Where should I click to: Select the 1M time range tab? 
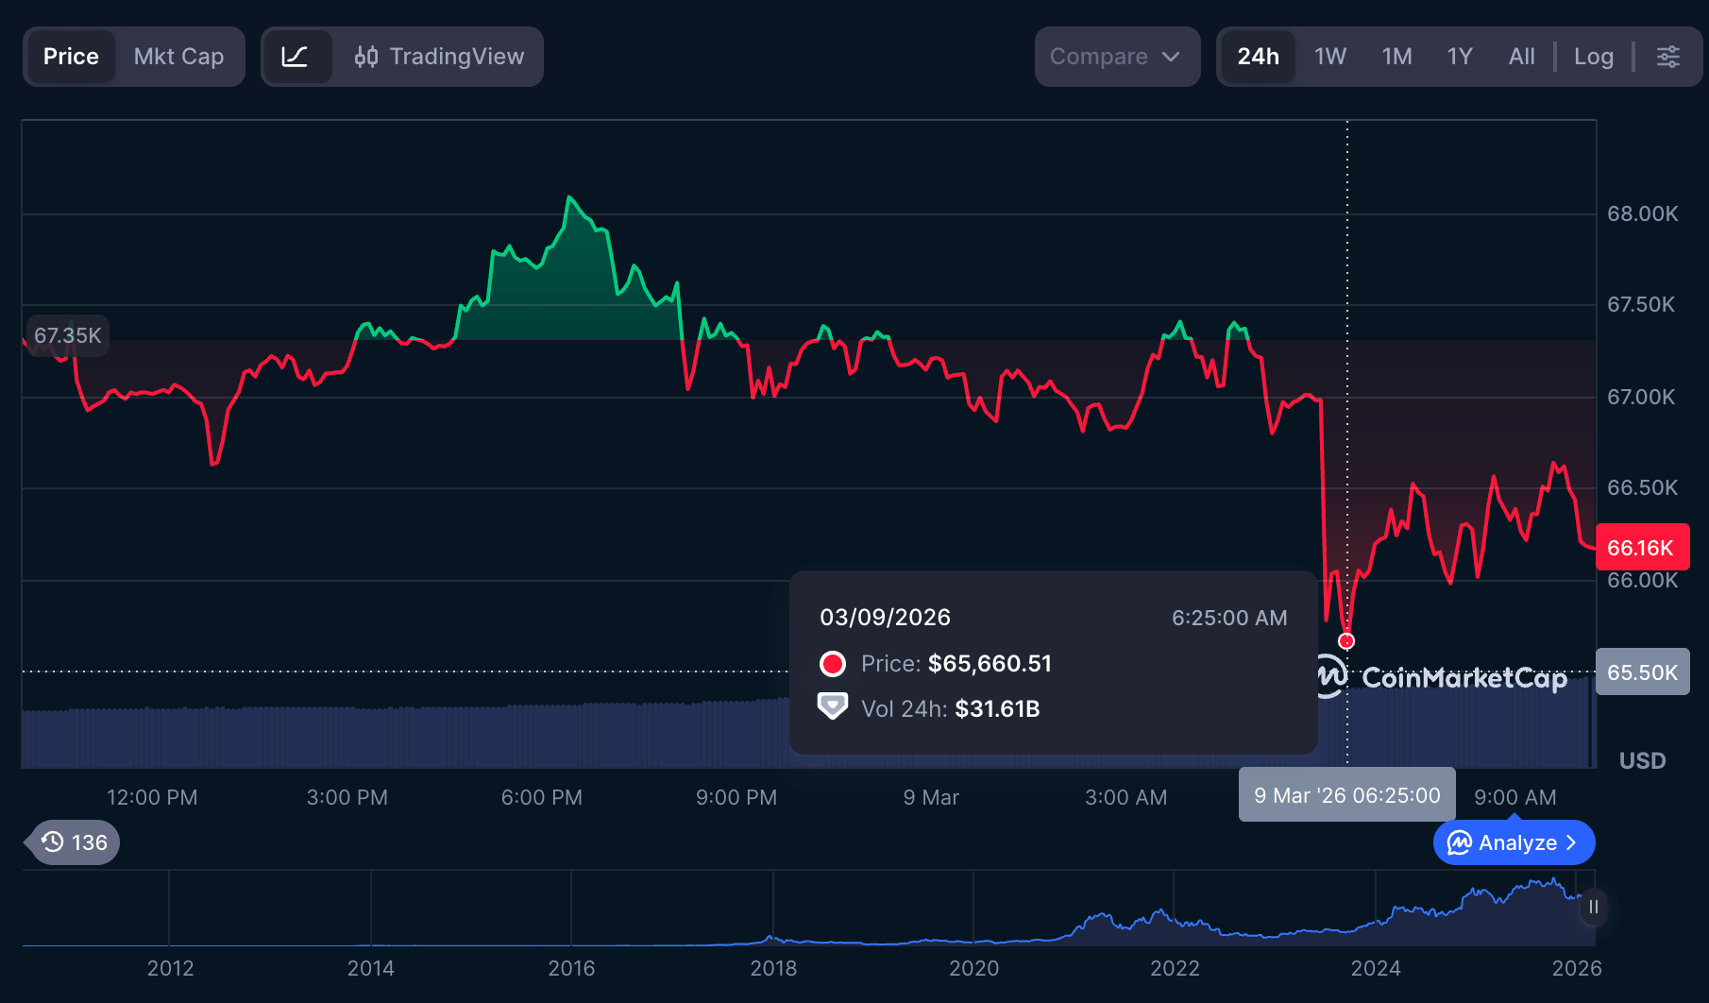pyautogui.click(x=1396, y=57)
